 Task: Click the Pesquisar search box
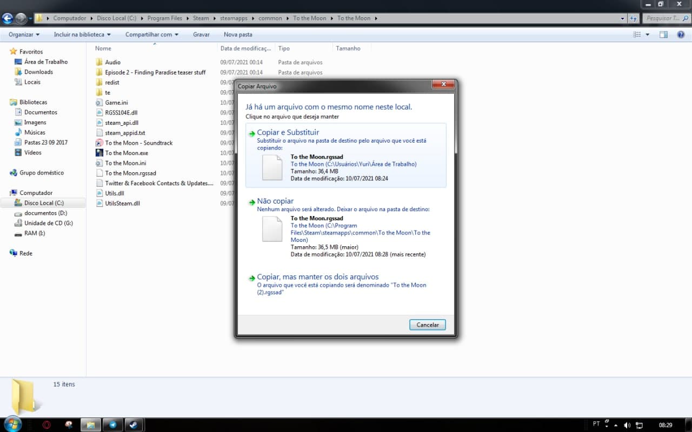click(667, 18)
